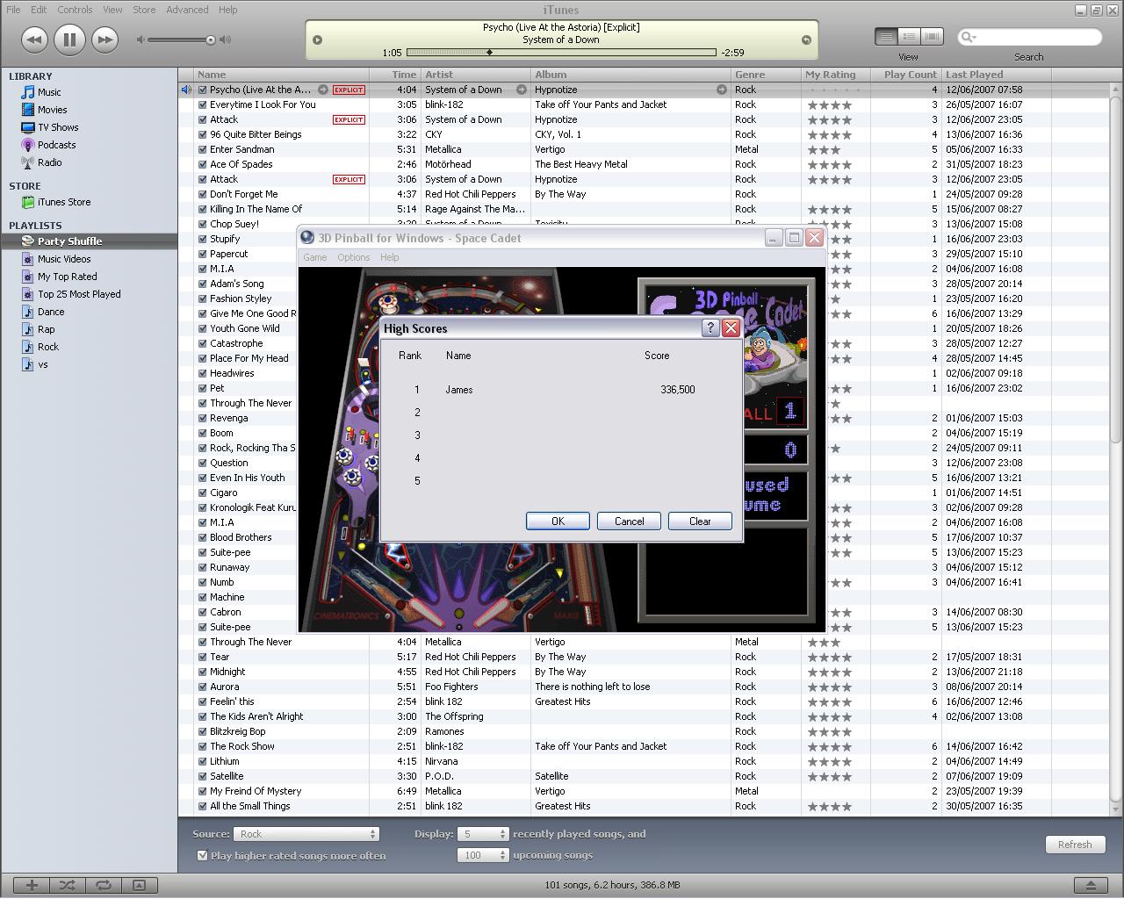Click OK in High Scores dialog

558,521
